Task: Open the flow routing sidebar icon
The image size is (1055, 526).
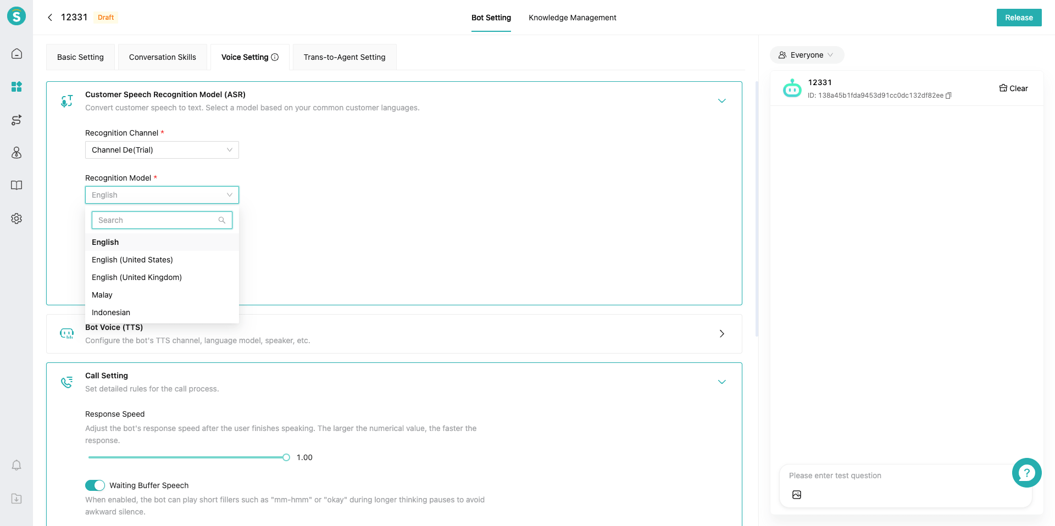Action: (16, 120)
